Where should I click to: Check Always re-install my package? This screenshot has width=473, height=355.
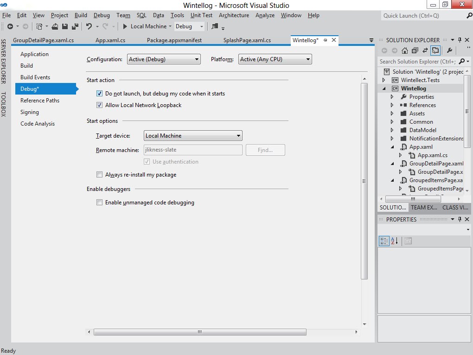coord(99,174)
